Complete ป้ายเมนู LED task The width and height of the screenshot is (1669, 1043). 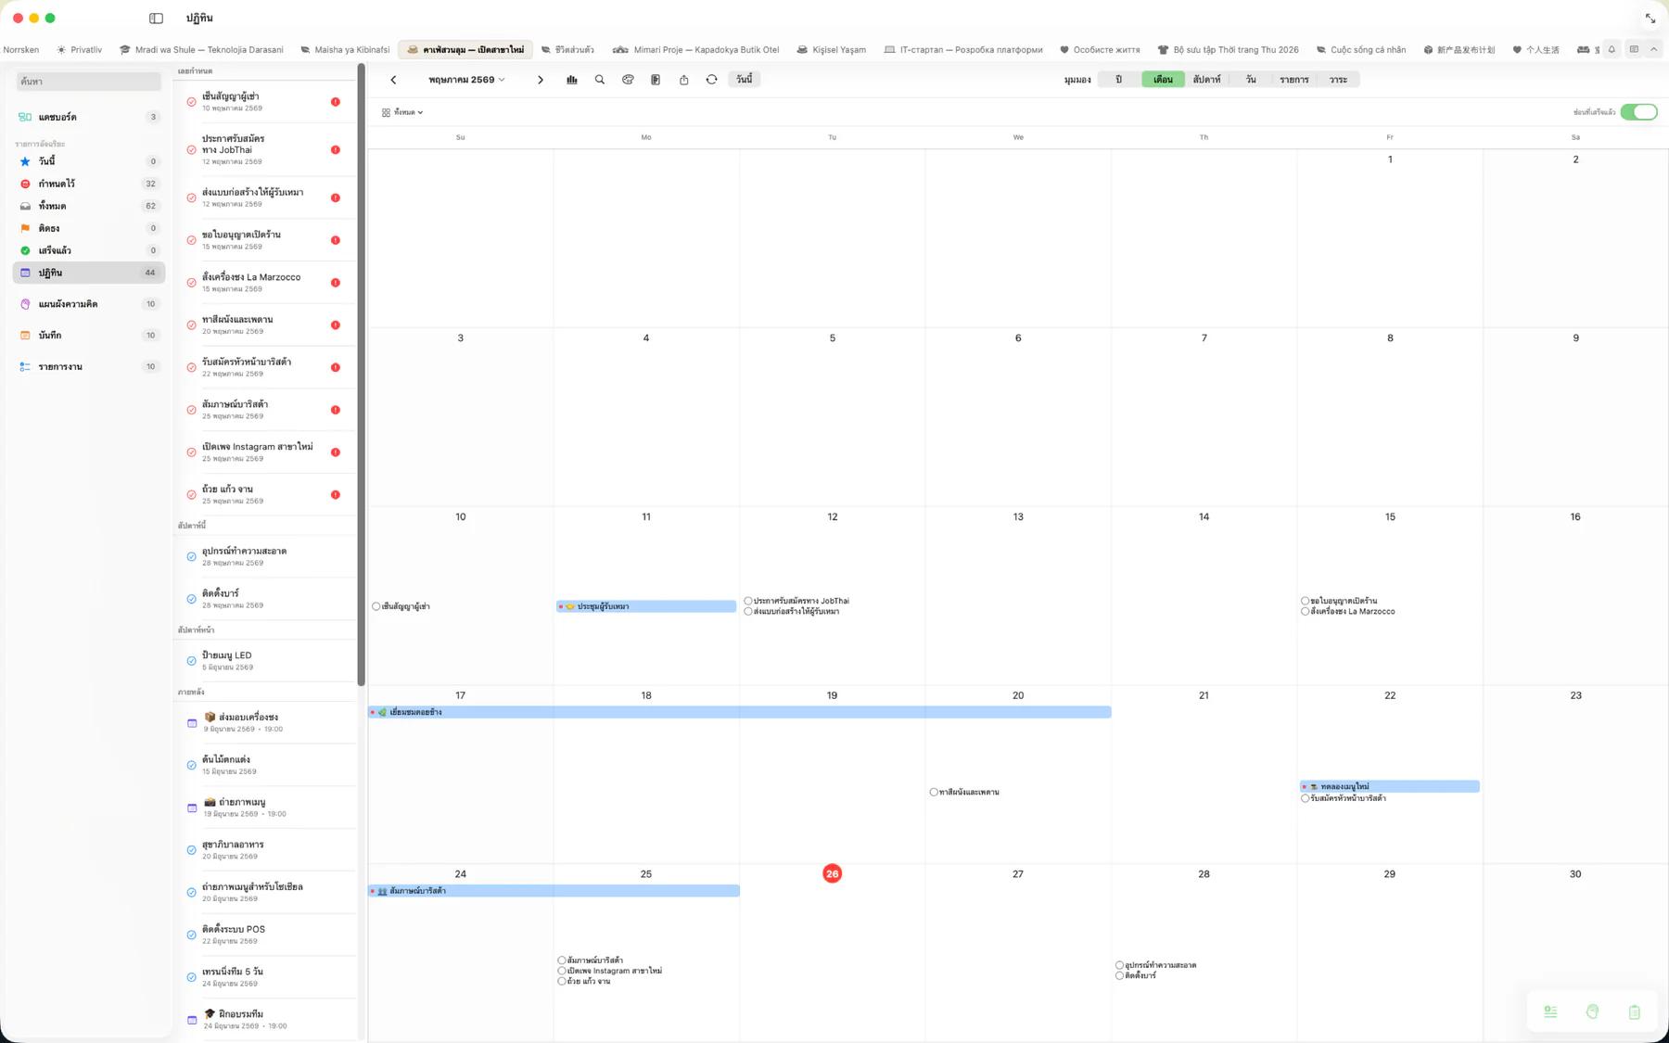[191, 661]
